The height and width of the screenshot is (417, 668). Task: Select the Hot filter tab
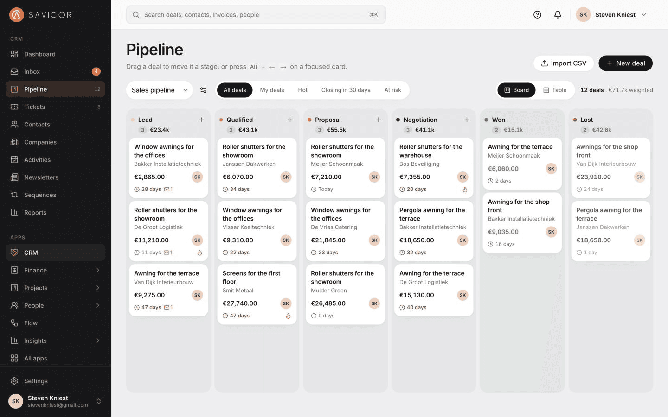302,90
